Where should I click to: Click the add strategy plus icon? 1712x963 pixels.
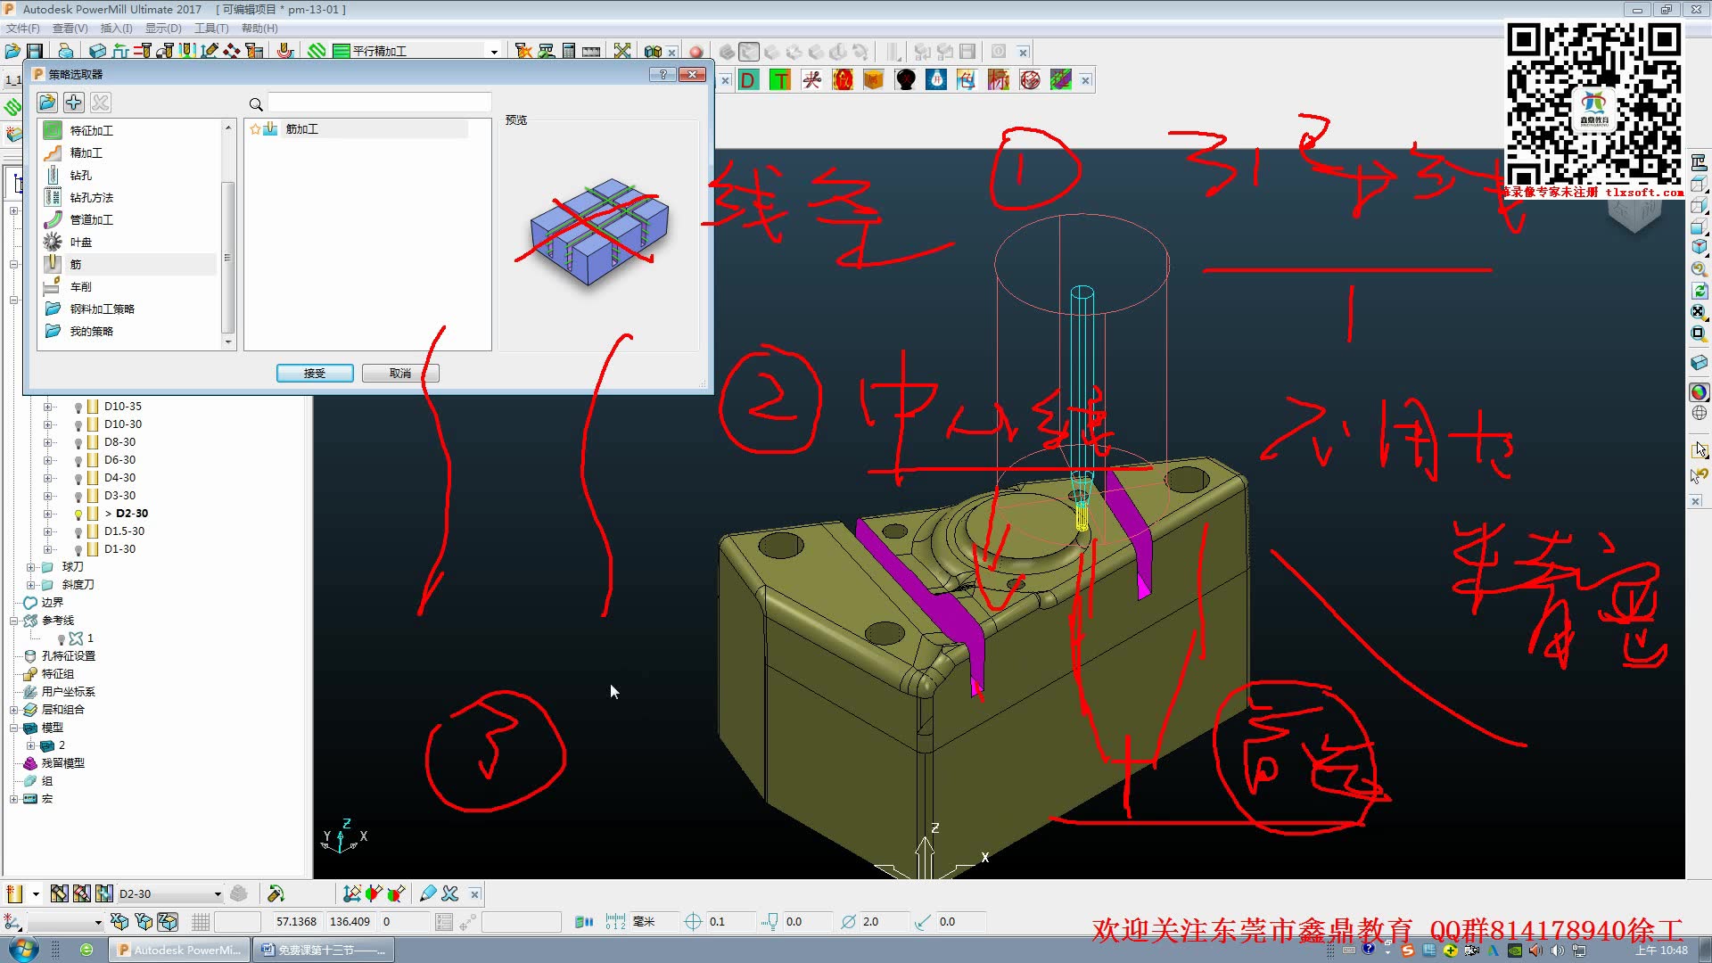tap(74, 103)
